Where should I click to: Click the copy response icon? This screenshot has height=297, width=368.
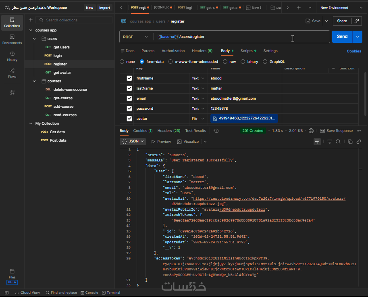pos(350,142)
